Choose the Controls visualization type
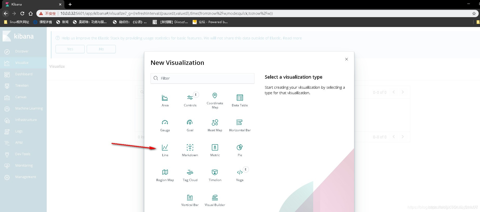480x212 pixels. (190, 101)
